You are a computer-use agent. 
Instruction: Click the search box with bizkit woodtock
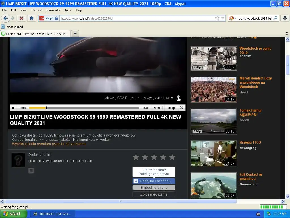(x=255, y=18)
